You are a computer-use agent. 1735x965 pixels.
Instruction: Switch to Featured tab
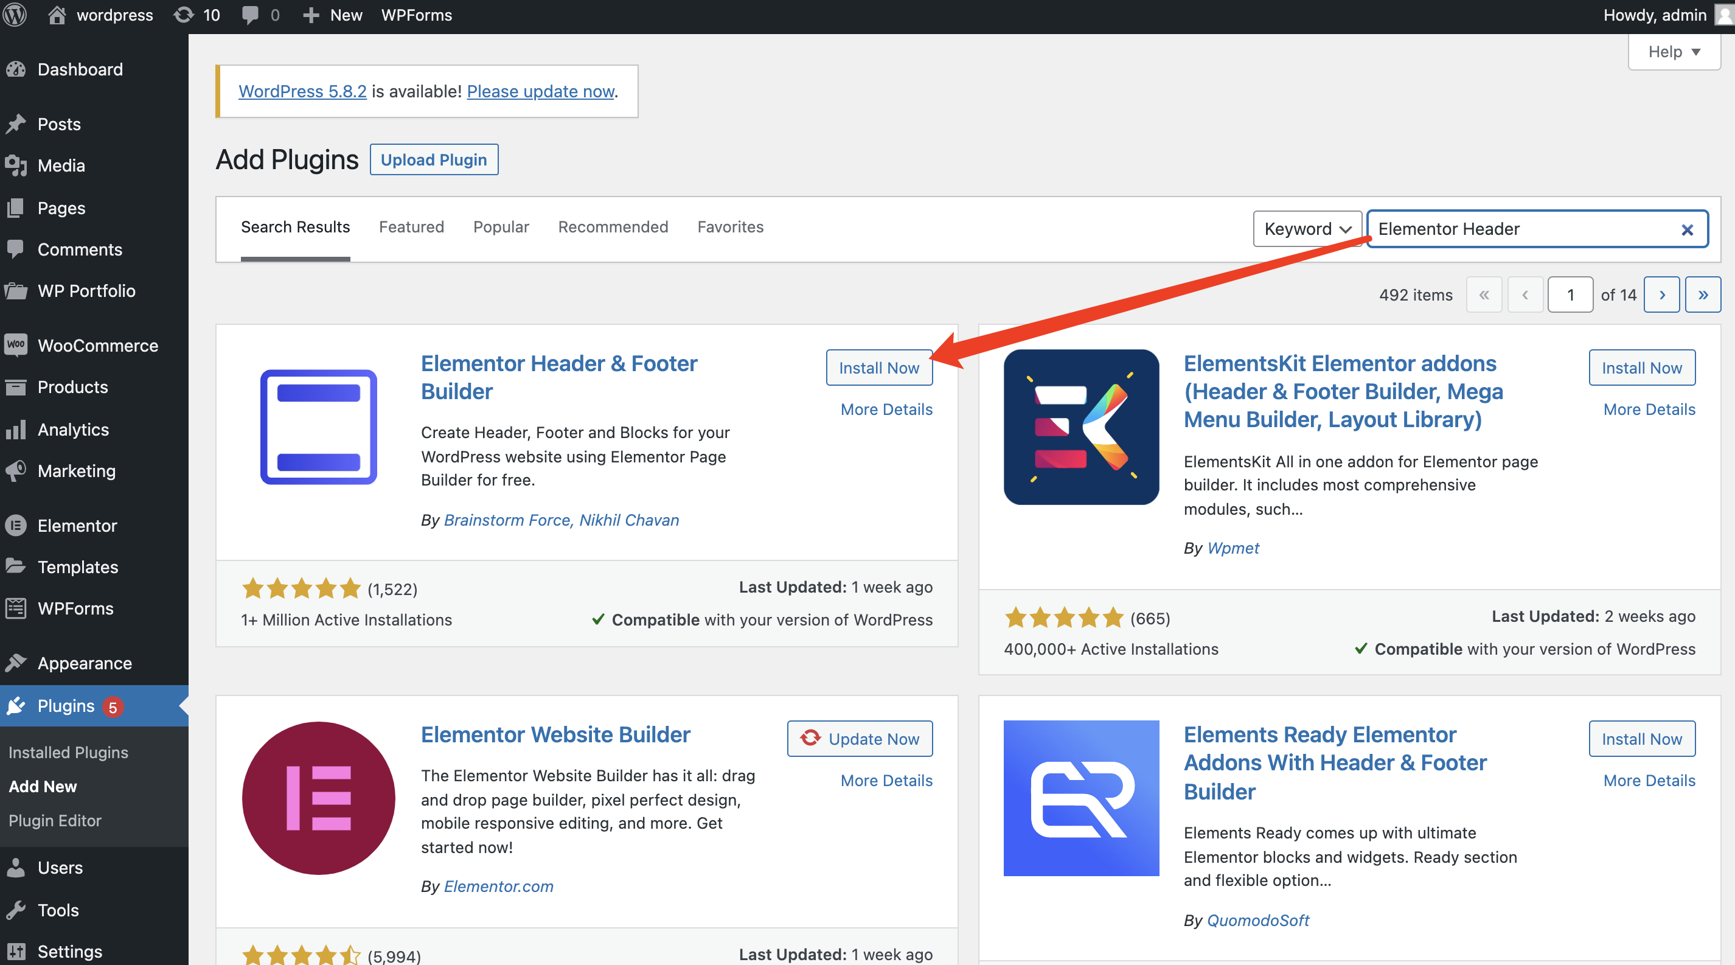tap(411, 228)
